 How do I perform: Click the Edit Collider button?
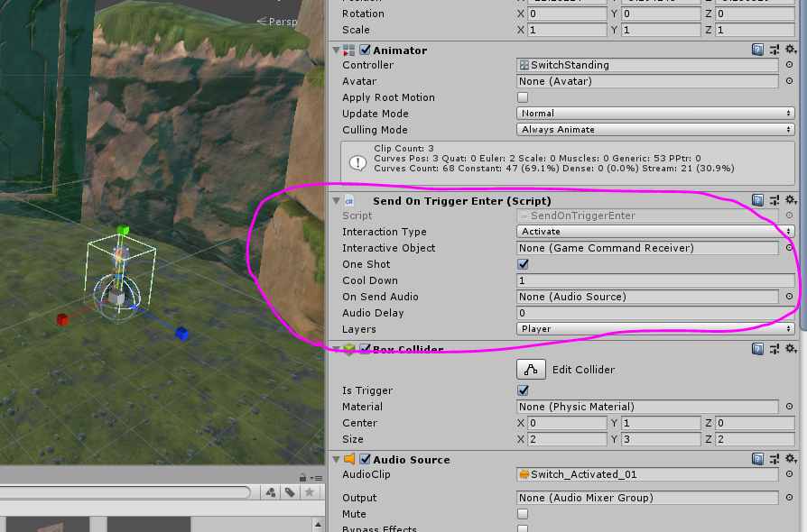531,369
